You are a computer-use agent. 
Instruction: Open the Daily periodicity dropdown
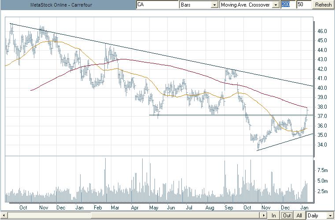320,215
